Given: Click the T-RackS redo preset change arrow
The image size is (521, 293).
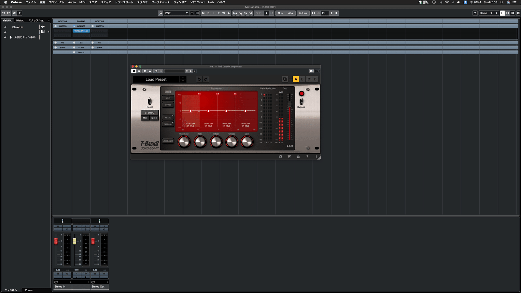Looking at the screenshot, I should [x=205, y=79].
